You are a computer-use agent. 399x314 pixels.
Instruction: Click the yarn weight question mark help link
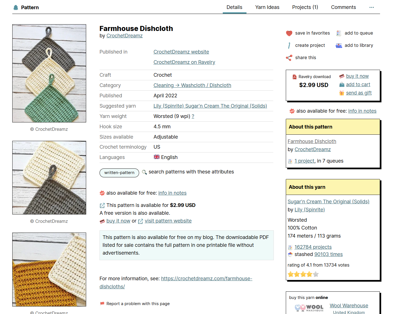tap(193, 116)
